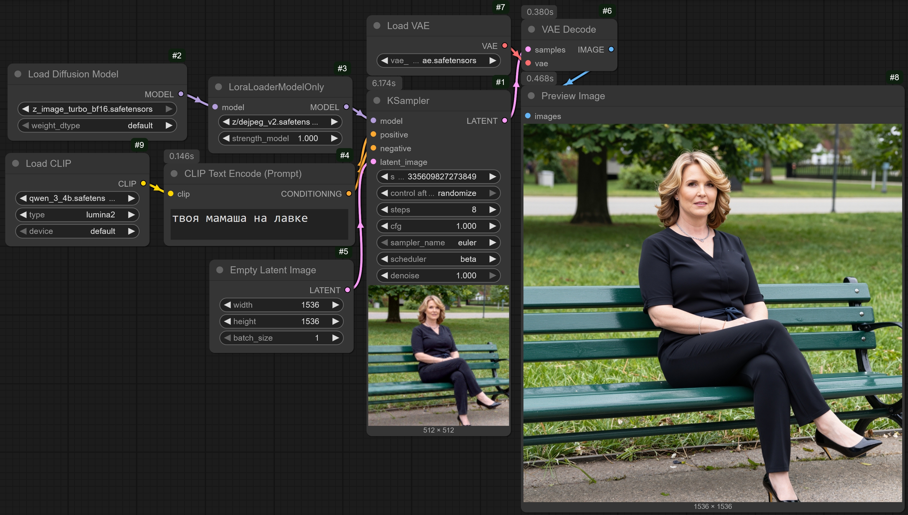Click the CONDITIONING output port on CLIP Text Encode
Viewport: 908px width, 515px height.
click(349, 193)
